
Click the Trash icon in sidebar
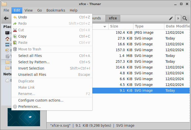pos(7,56)
